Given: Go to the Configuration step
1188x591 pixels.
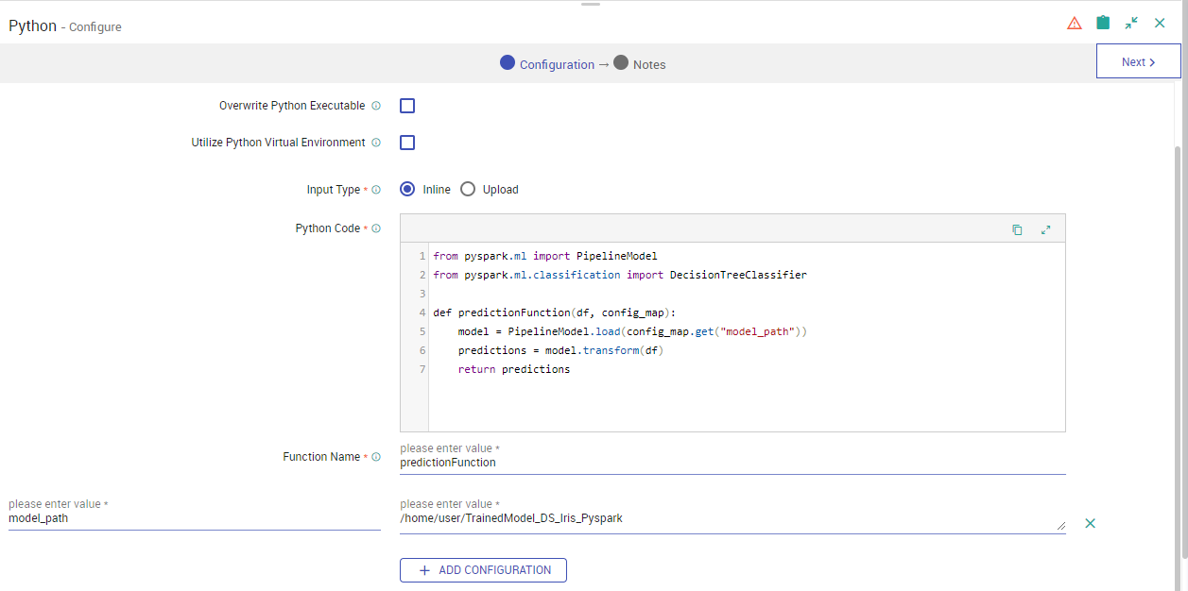Looking at the screenshot, I should click(x=547, y=63).
